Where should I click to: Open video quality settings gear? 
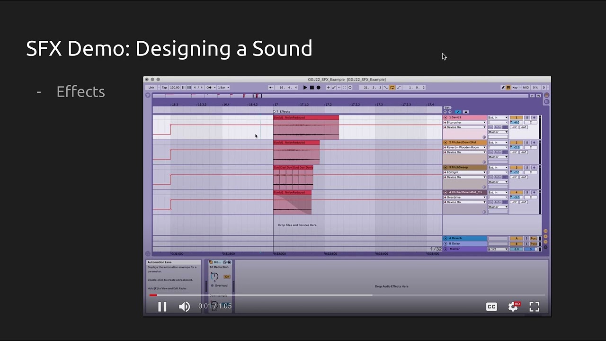pos(513,307)
